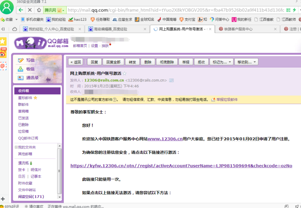Click the plus icon at the sidebar bottom
The height and width of the screenshot is (208, 301).
3,199
